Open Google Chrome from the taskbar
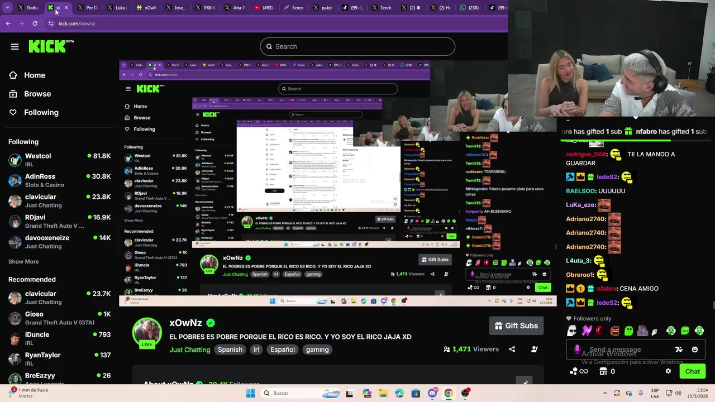715x402 pixels. pos(448,393)
